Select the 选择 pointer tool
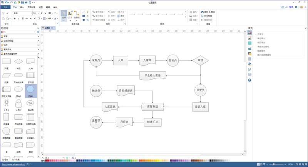The height and width of the screenshot is (167, 308). (64, 15)
